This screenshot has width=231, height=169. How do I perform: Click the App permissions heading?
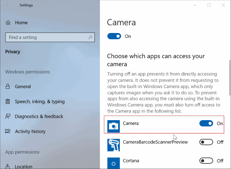[22, 152]
